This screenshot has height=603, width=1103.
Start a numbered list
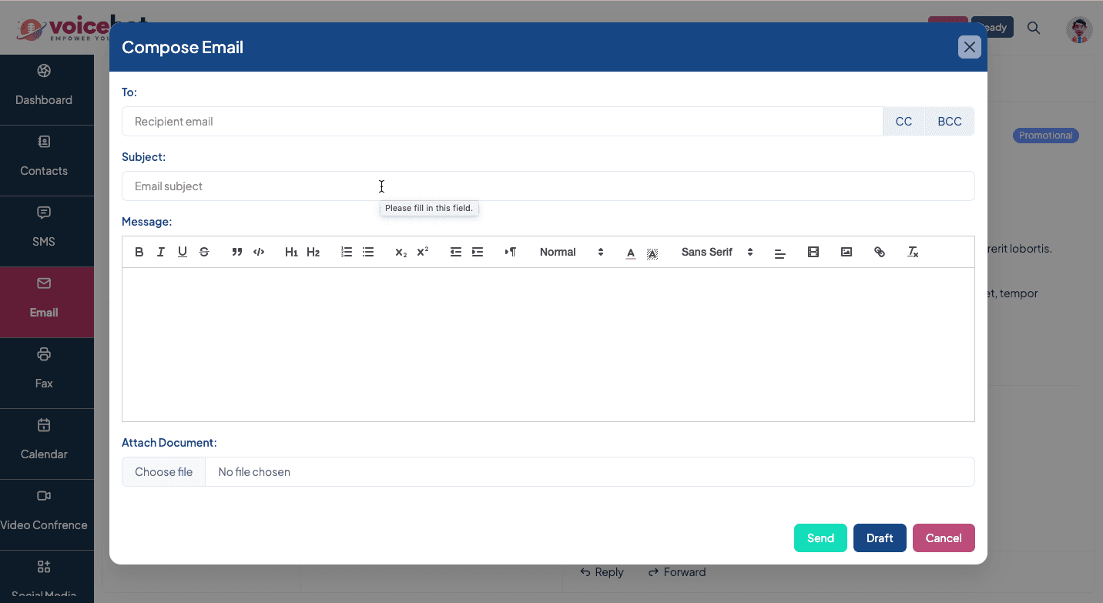pyautogui.click(x=347, y=252)
